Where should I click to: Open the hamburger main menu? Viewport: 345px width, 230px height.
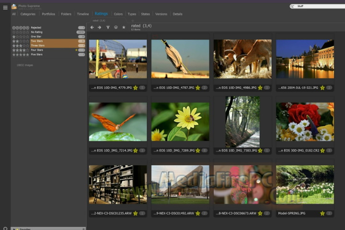click(x=5, y=8)
